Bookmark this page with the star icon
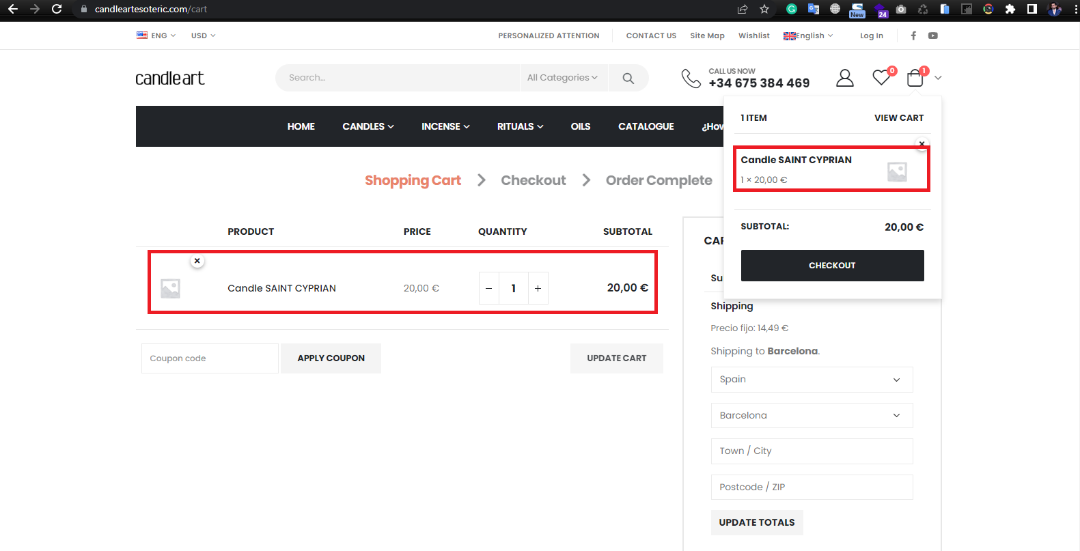Viewport: 1080px width, 551px height. point(764,9)
